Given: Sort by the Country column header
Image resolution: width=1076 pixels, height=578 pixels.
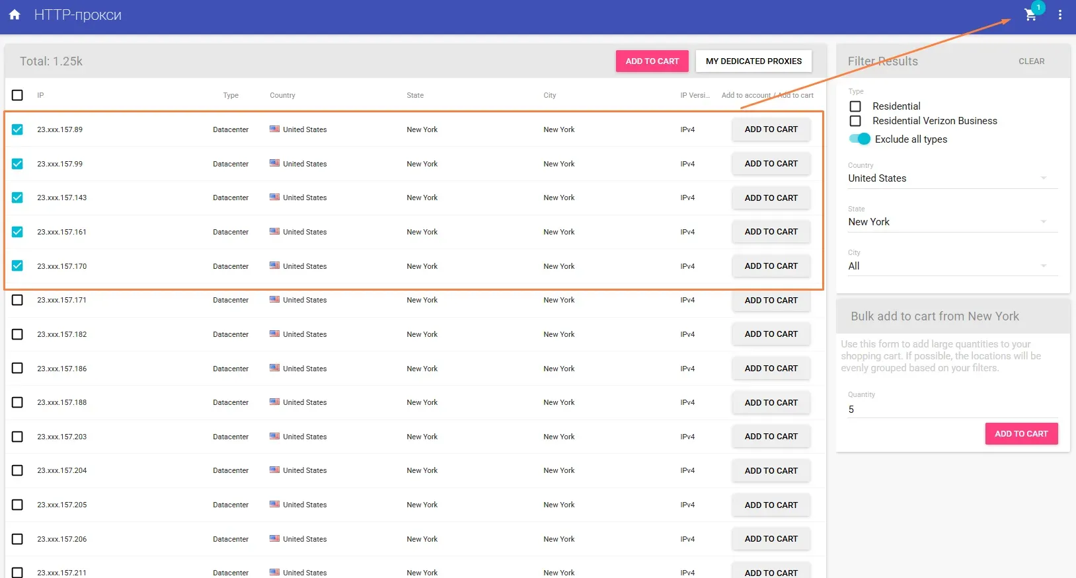Looking at the screenshot, I should tap(282, 95).
